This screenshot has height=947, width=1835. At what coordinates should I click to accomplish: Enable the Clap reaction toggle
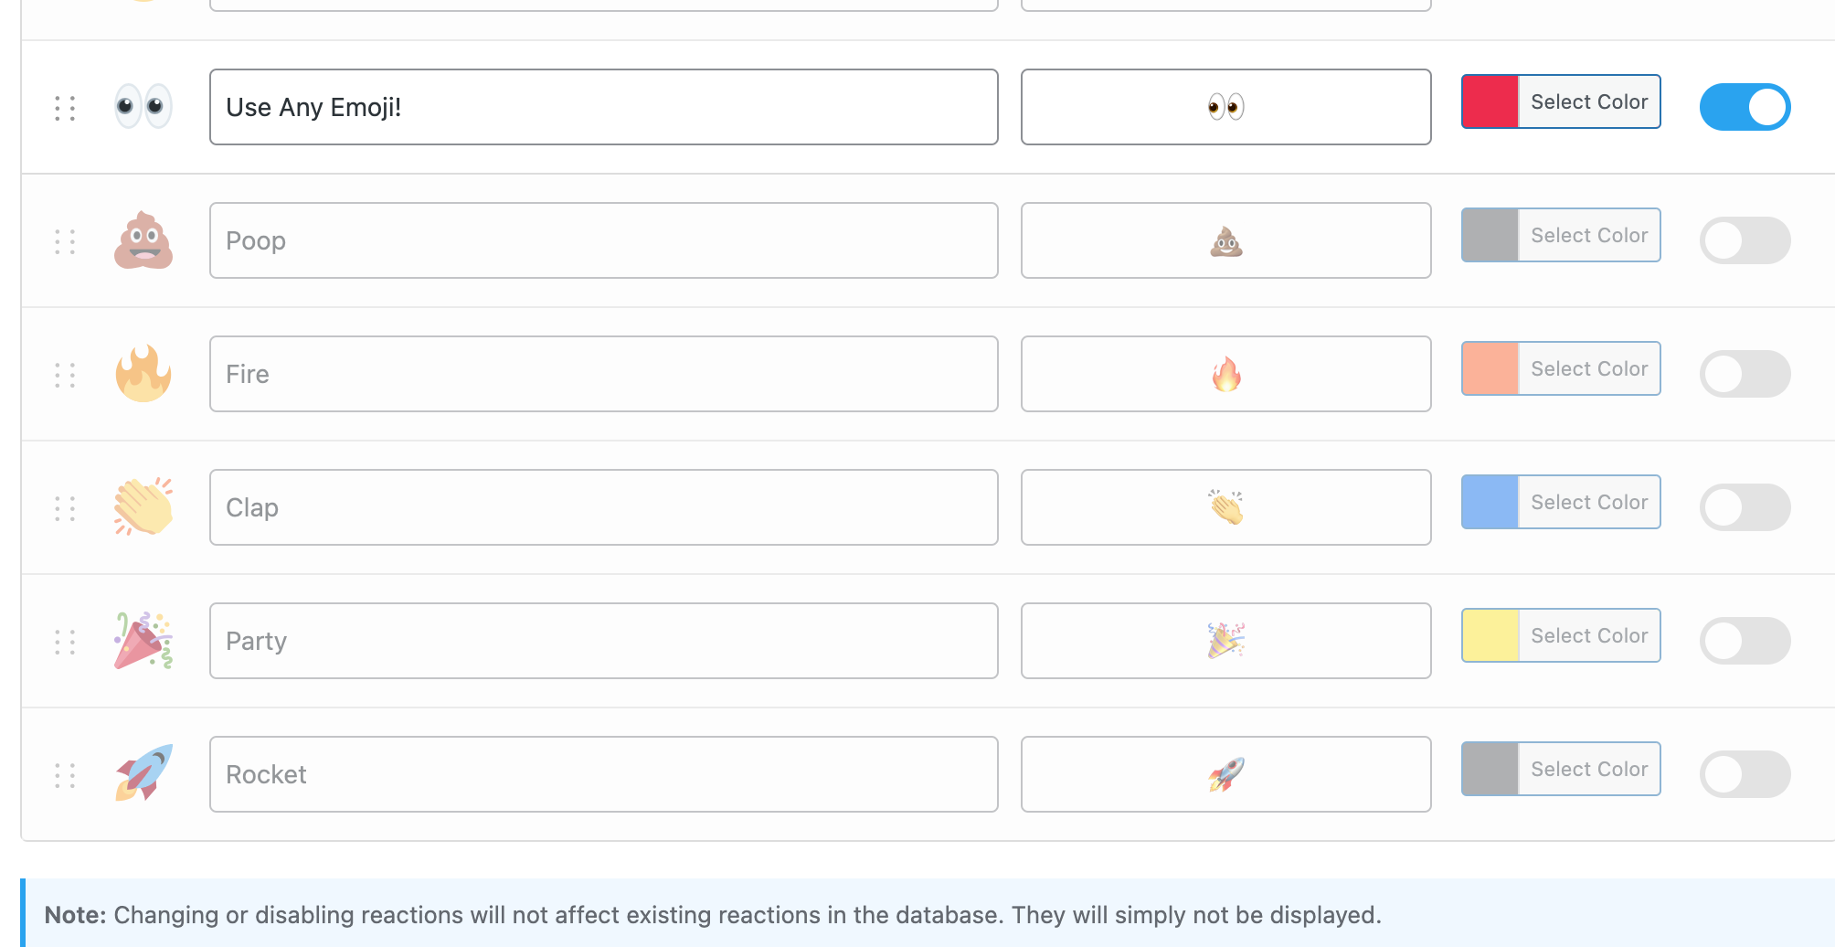tap(1745, 507)
